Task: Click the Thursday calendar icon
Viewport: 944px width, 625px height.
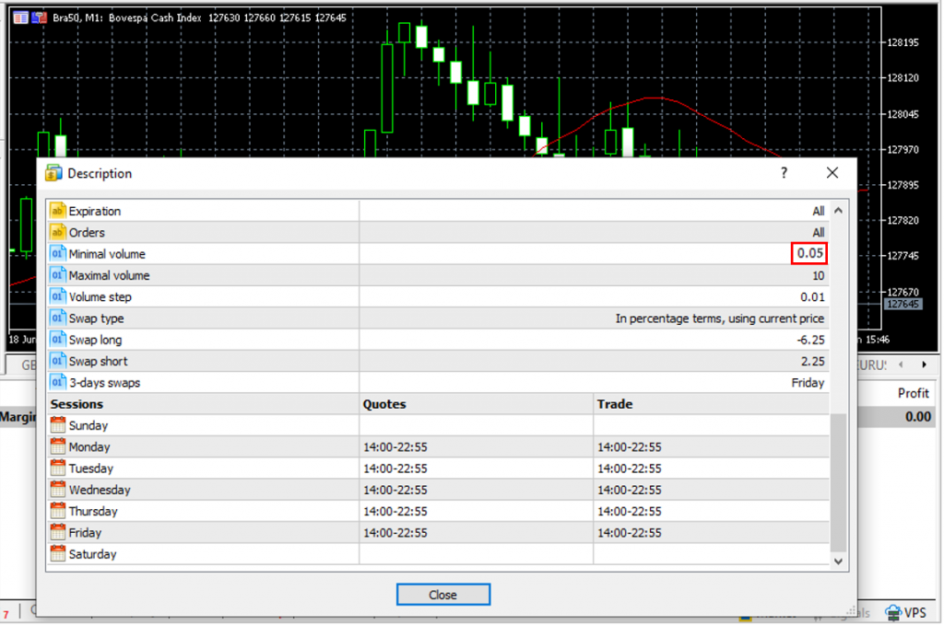Action: click(x=58, y=511)
